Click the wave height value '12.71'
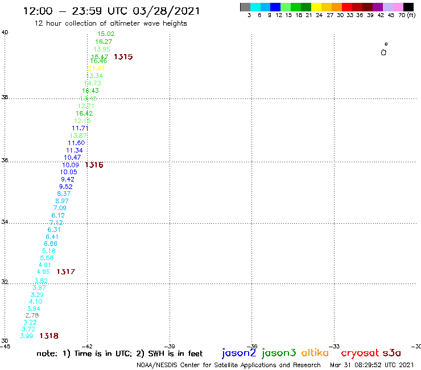 click(x=86, y=106)
